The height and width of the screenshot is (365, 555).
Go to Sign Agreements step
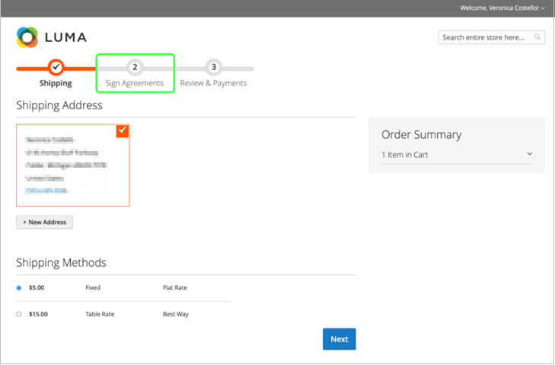(x=135, y=83)
